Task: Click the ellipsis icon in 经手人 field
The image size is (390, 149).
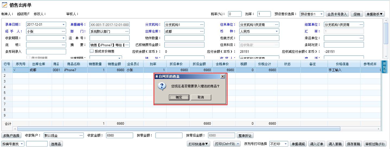Action: click(x=63, y=31)
